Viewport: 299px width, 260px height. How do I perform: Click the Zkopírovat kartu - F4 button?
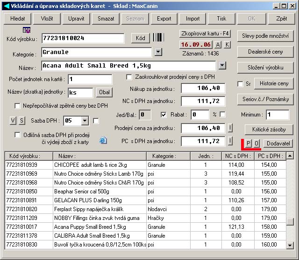point(205,34)
